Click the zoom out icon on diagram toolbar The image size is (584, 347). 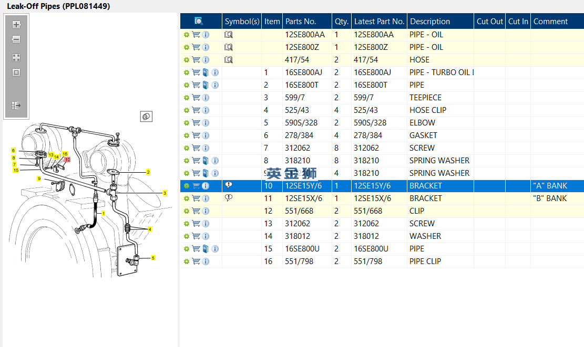(x=16, y=39)
